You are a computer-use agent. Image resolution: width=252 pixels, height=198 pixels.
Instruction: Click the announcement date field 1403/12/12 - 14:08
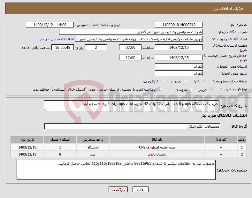coord(50,25)
